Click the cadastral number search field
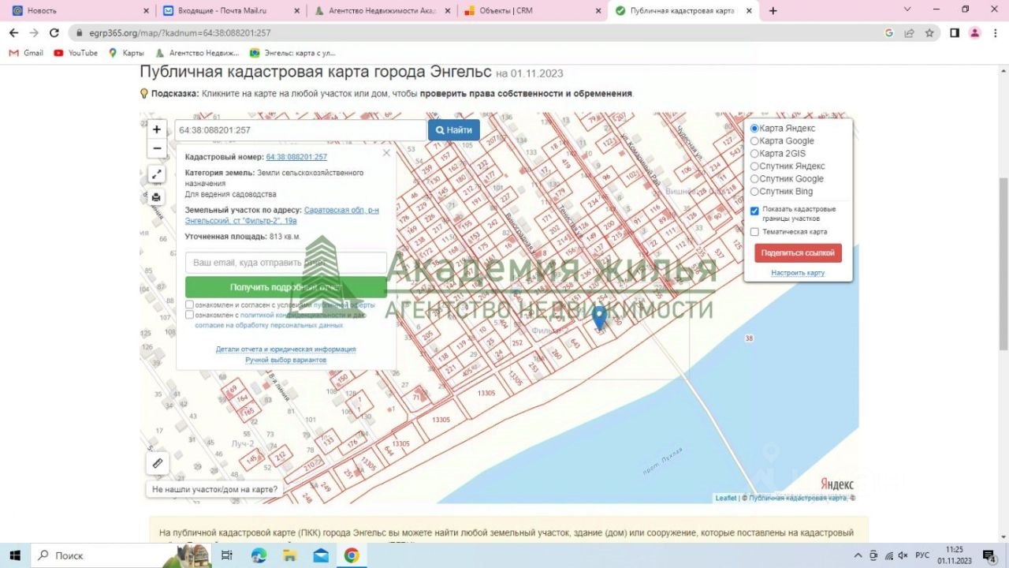 click(x=300, y=130)
